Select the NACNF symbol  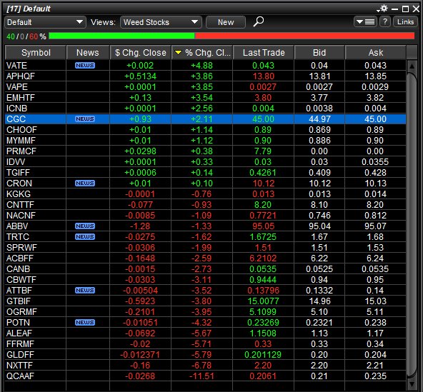click(21, 215)
